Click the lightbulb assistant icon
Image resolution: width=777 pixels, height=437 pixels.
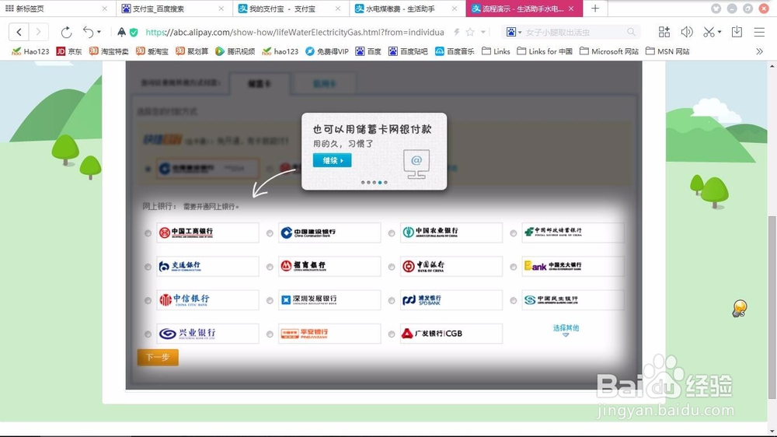[x=740, y=309]
